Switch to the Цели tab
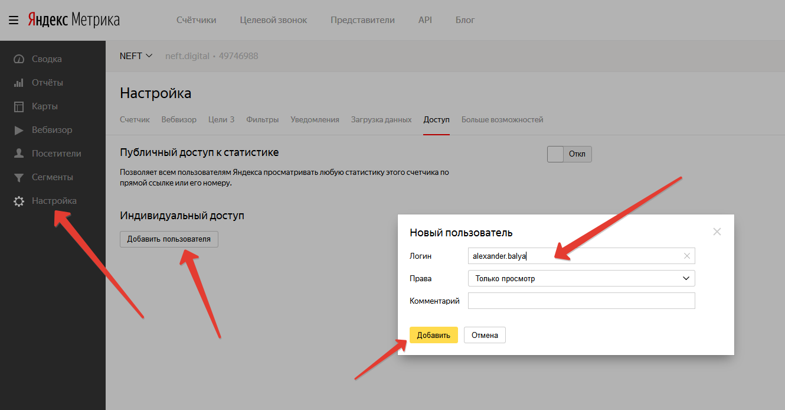Image resolution: width=785 pixels, height=410 pixels. pos(221,119)
